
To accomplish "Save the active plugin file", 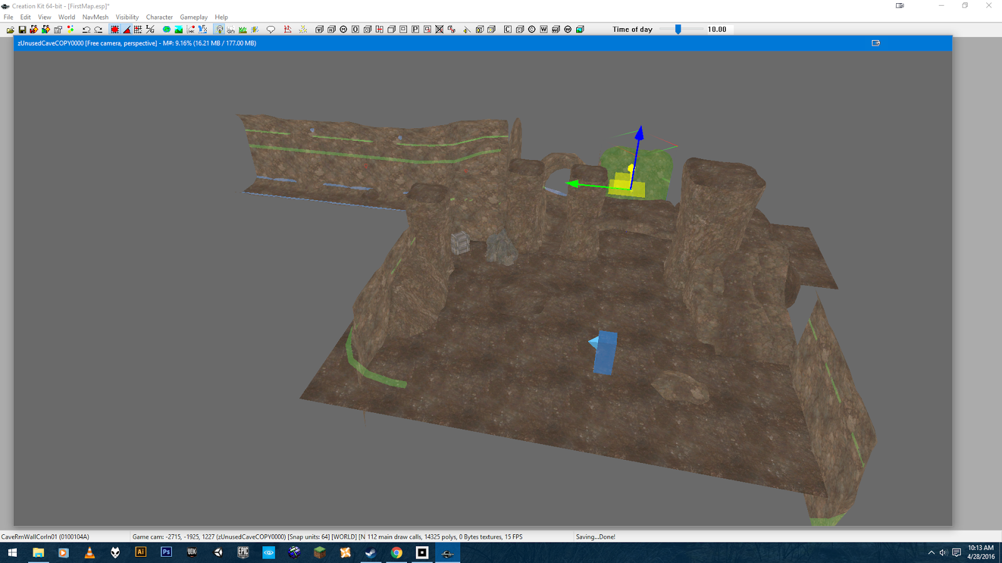I will click(x=23, y=29).
